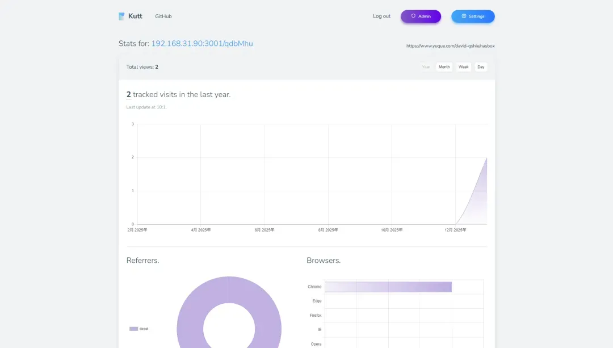Open the GitHub link in header
The width and height of the screenshot is (613, 348).
[163, 16]
